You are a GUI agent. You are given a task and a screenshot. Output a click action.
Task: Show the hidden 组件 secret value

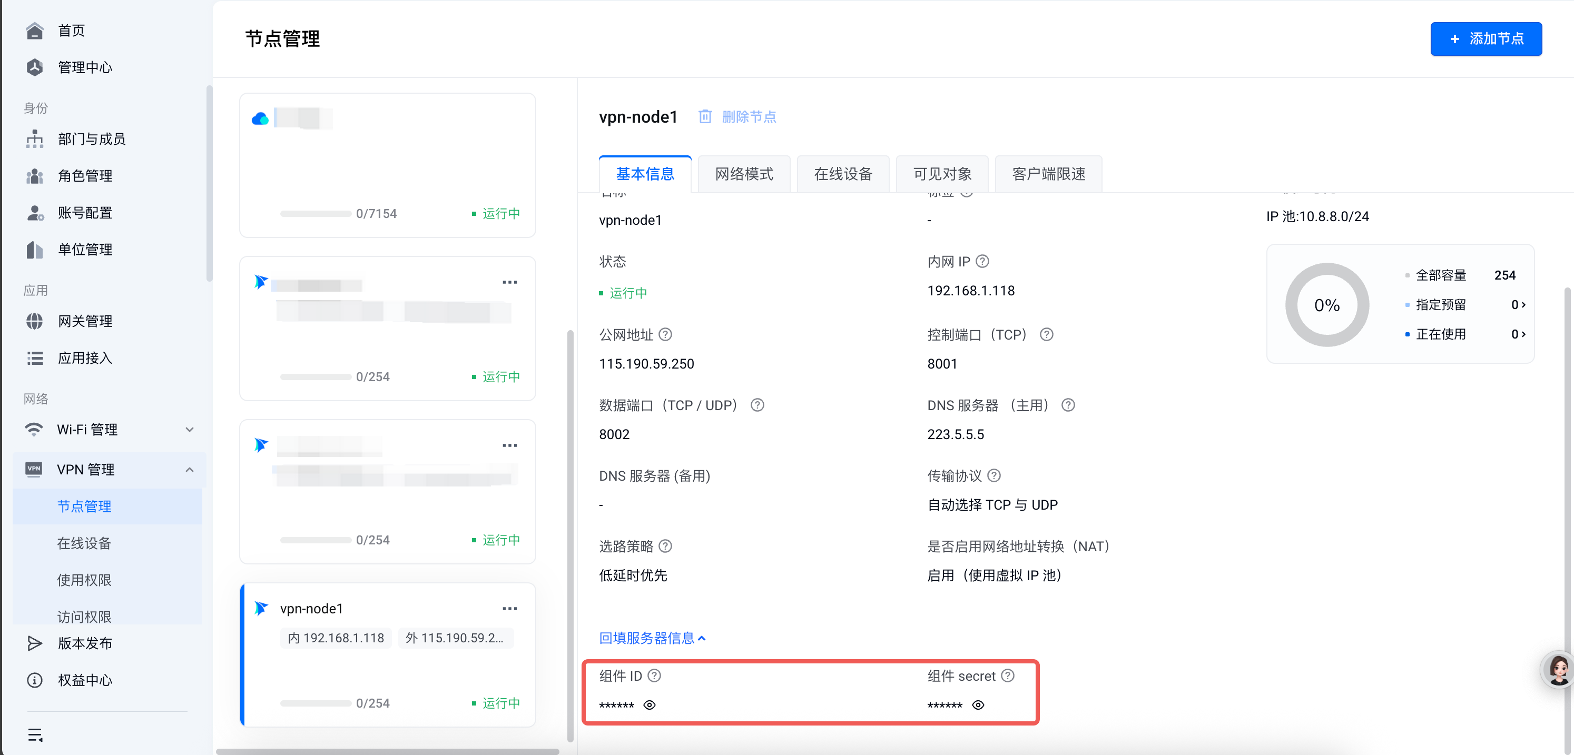[x=978, y=705]
